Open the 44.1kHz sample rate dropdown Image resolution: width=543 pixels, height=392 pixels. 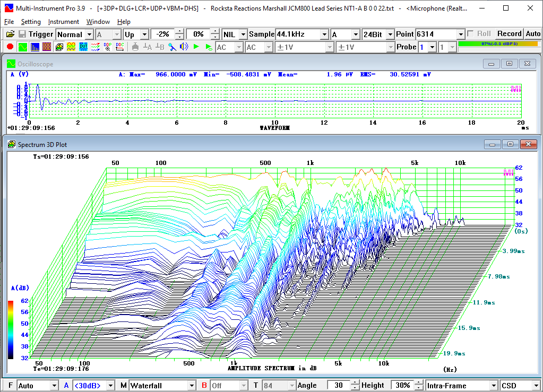(324, 34)
